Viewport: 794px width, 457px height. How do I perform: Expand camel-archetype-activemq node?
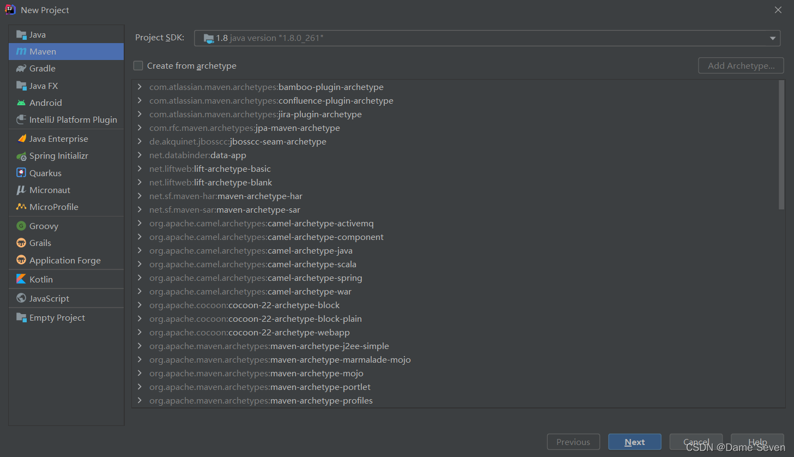pos(140,223)
